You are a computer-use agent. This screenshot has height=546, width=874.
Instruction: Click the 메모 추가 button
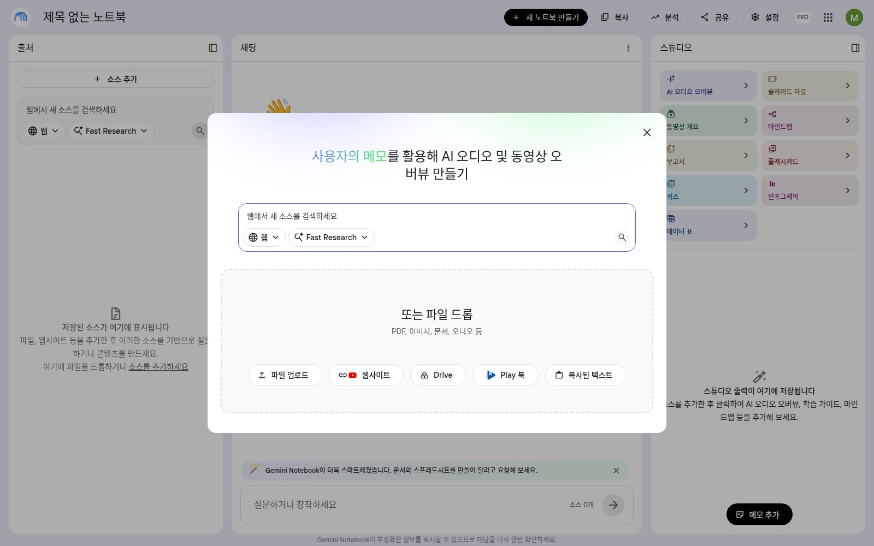(759, 514)
